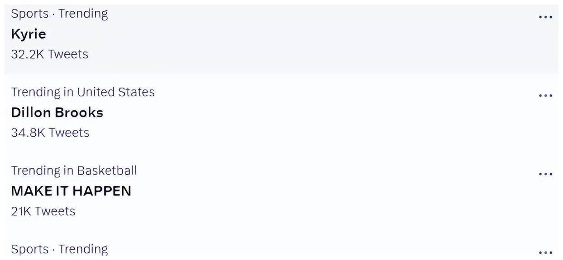Click the 34.8K Tweets count
Image resolution: width=563 pixels, height=260 pixels.
pos(50,133)
